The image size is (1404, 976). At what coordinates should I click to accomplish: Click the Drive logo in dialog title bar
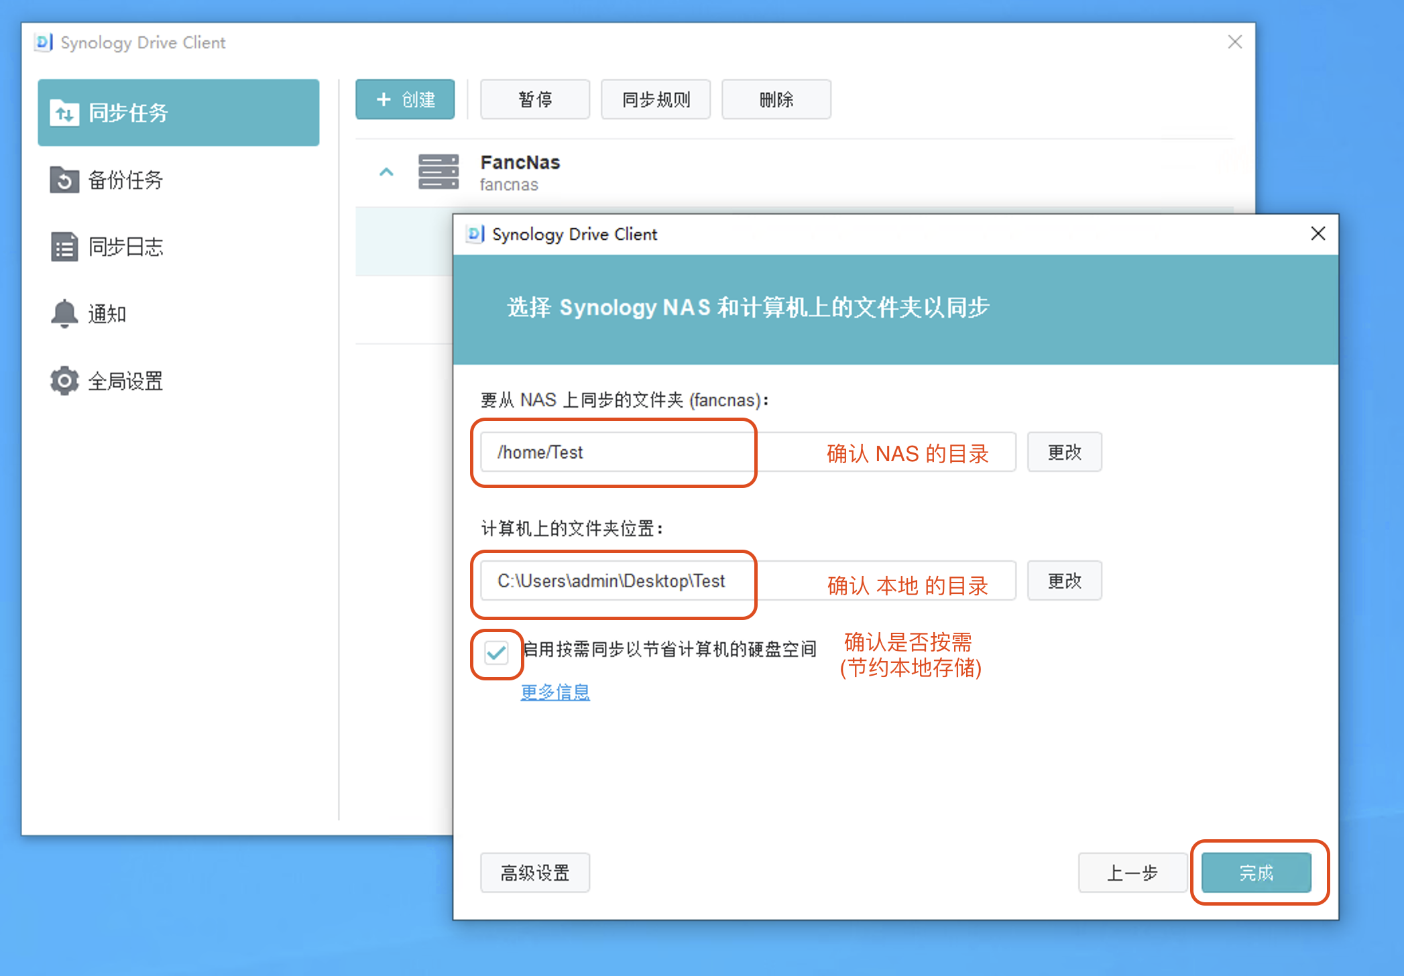pyautogui.click(x=475, y=234)
